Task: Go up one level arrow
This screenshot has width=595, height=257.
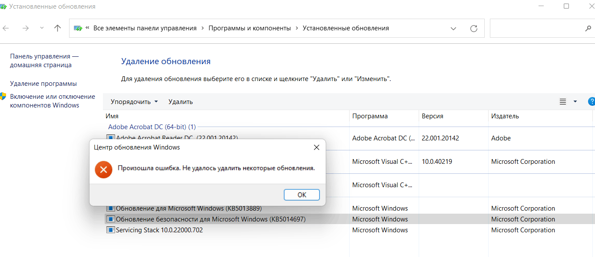Action: point(57,28)
